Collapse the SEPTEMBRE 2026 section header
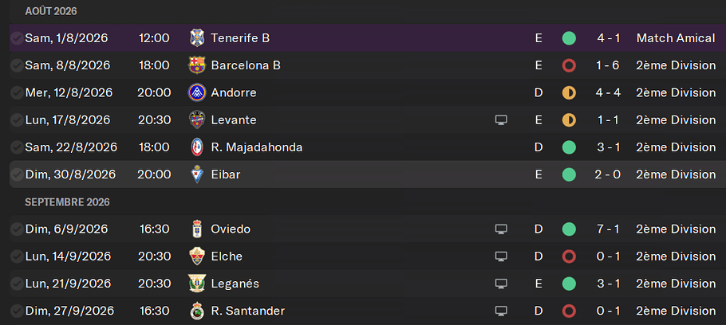This screenshot has width=726, height=325. (x=68, y=202)
